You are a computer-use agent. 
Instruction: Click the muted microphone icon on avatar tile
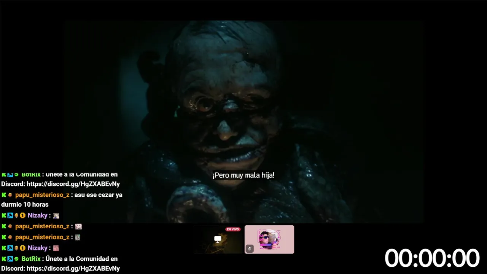click(x=250, y=249)
